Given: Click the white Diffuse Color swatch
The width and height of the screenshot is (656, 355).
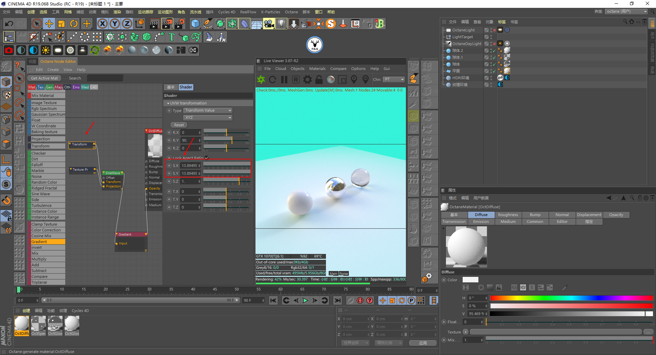Looking at the screenshot, I should pos(470,280).
